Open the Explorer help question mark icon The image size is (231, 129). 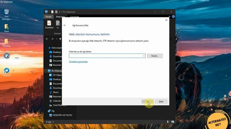coord(173,16)
